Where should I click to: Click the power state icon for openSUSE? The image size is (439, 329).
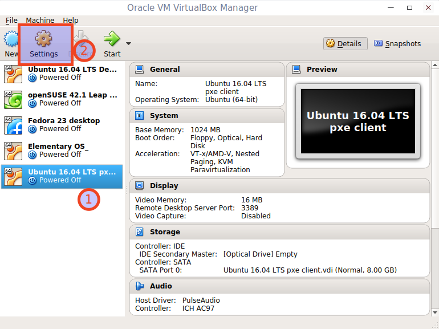[32, 103]
